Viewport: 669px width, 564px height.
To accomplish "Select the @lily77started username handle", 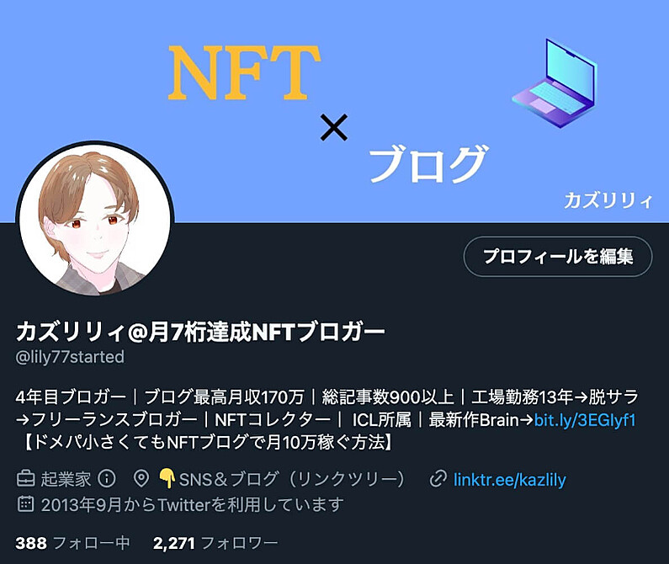I will coord(70,357).
